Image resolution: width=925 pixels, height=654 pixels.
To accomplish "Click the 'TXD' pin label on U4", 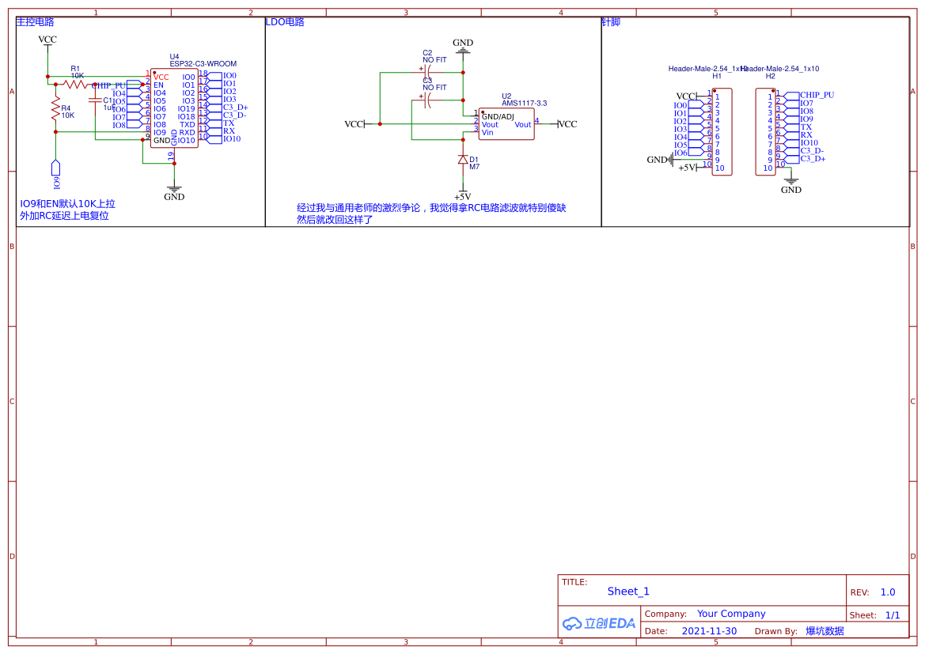I will [187, 124].
